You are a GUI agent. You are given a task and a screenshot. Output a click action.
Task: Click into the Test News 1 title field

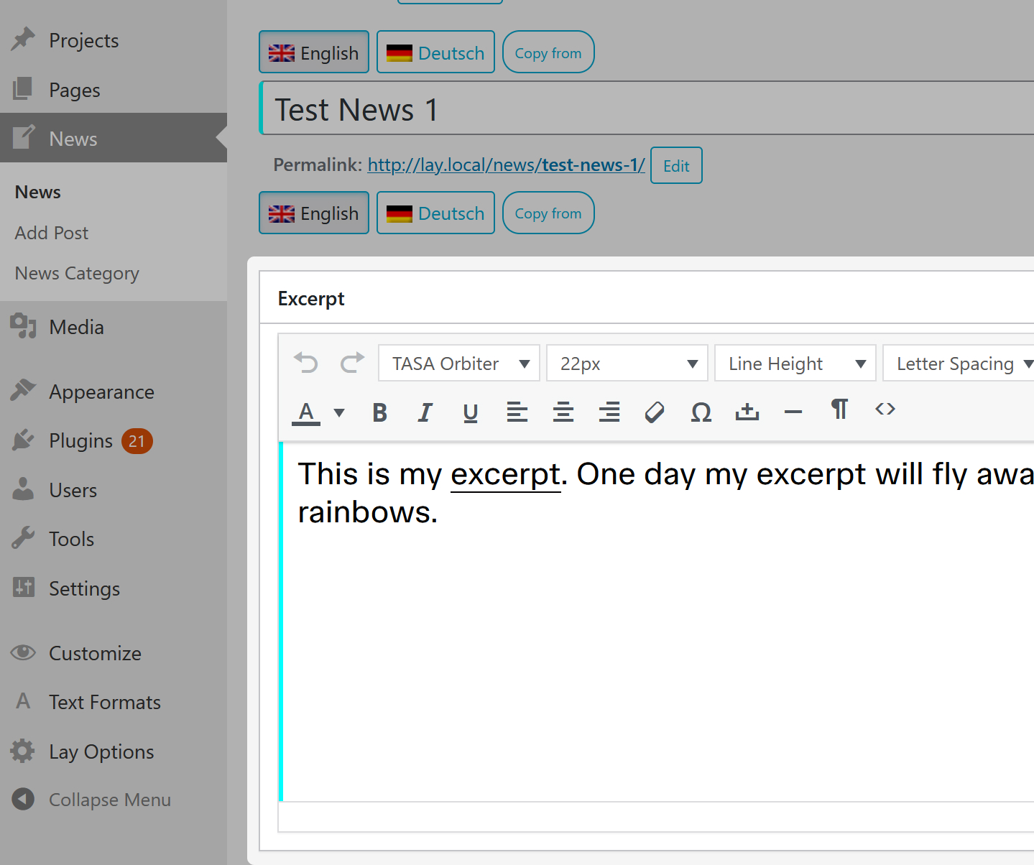pos(647,110)
